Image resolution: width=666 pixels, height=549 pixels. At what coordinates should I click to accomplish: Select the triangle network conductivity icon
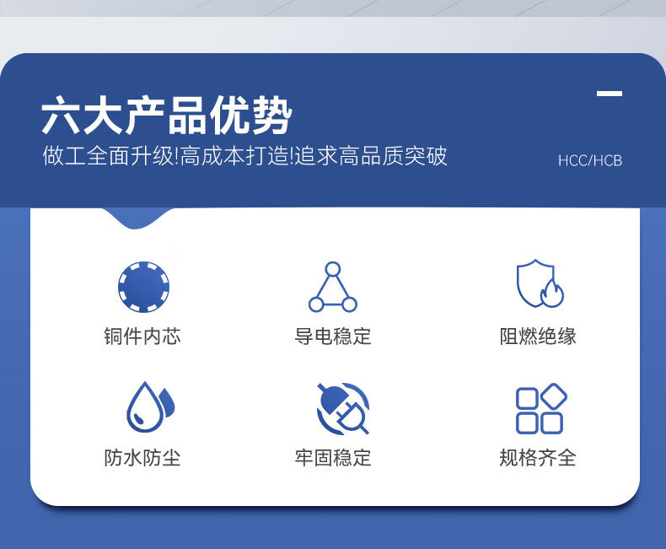pyautogui.click(x=332, y=287)
